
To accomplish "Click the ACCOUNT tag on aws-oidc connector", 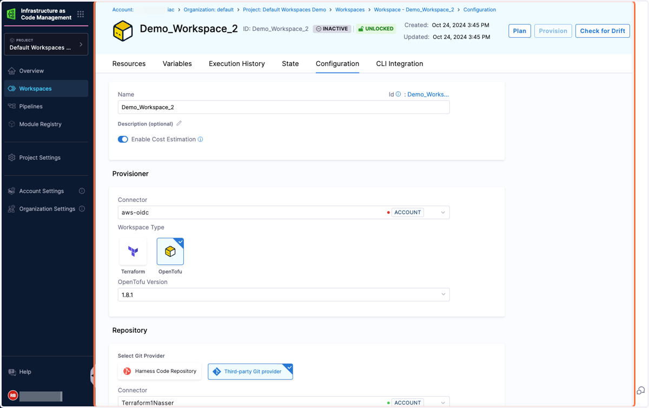I will [407, 213].
